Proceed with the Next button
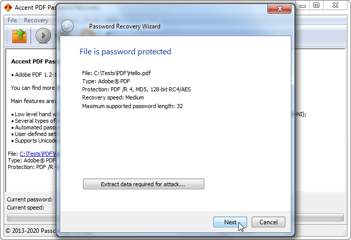 click(x=230, y=222)
